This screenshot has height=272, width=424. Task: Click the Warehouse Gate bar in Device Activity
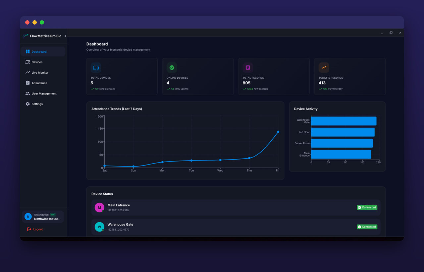pos(344,121)
